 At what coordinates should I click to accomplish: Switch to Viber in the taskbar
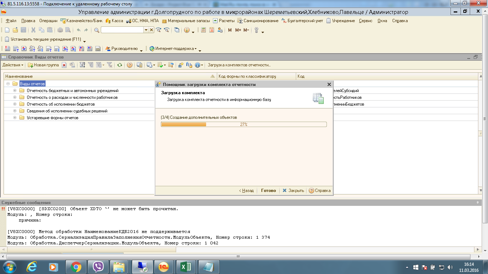pyautogui.click(x=98, y=267)
